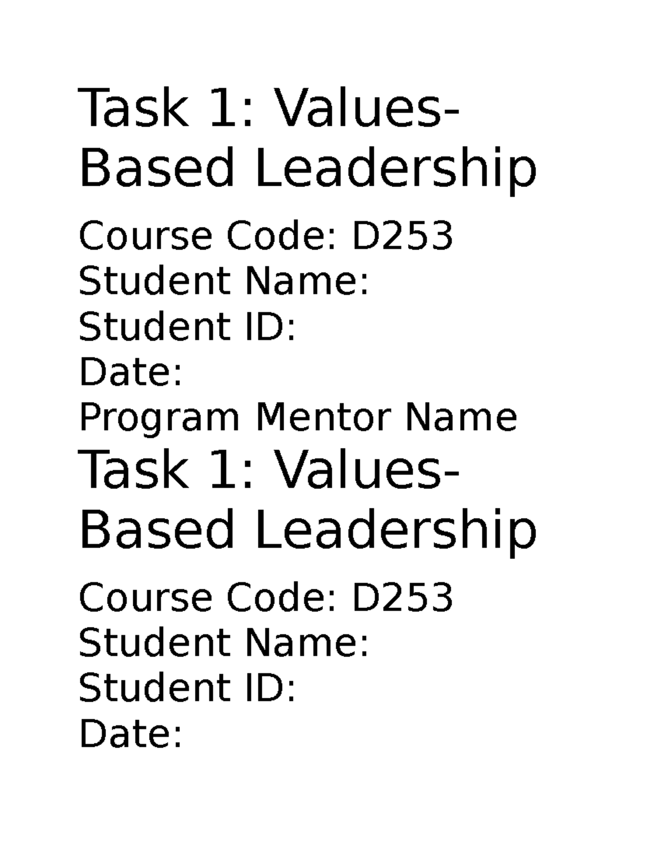Click the first "Course Code: D253" line

(266, 236)
